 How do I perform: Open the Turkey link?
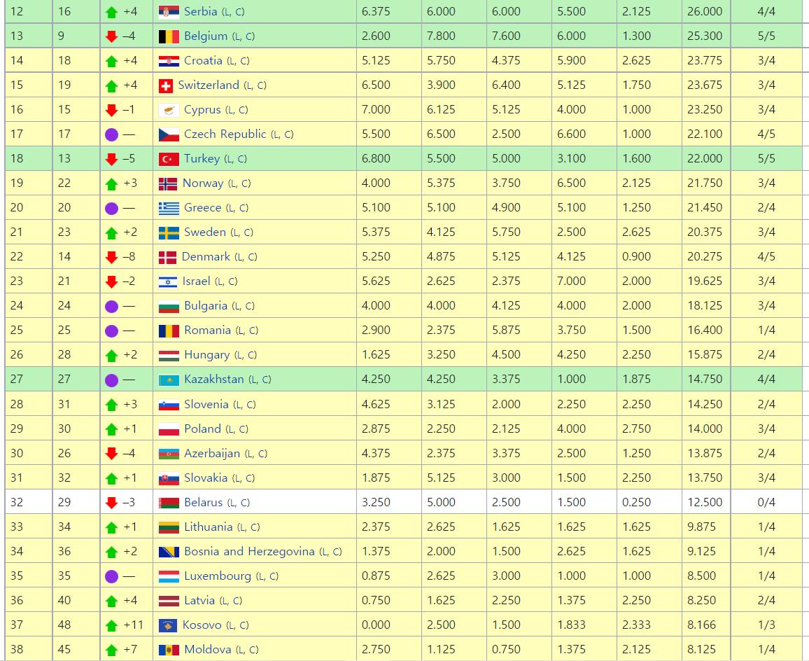(x=202, y=158)
